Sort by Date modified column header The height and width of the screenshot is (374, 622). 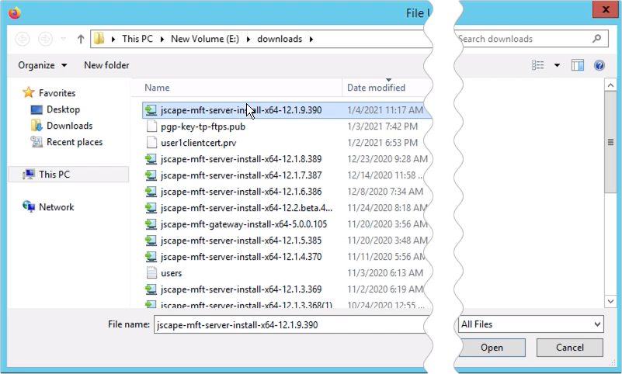click(x=377, y=88)
